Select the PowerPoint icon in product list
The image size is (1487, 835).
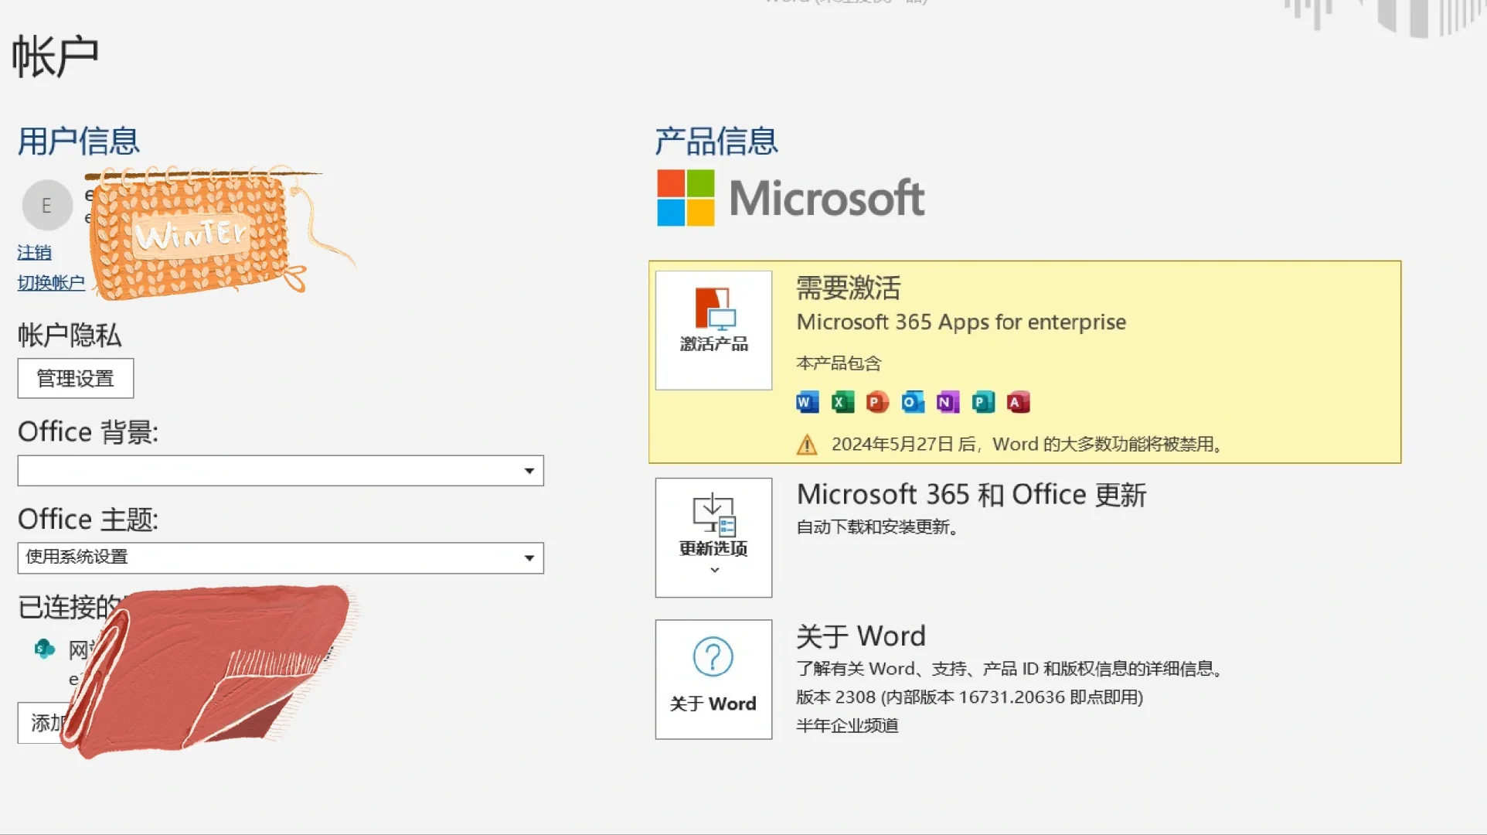(876, 402)
